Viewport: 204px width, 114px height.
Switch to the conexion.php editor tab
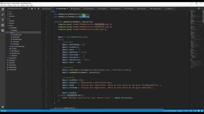click(x=156, y=9)
